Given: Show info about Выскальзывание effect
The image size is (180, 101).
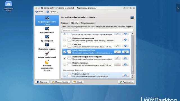Looking at the screenshot, I should (125, 75).
